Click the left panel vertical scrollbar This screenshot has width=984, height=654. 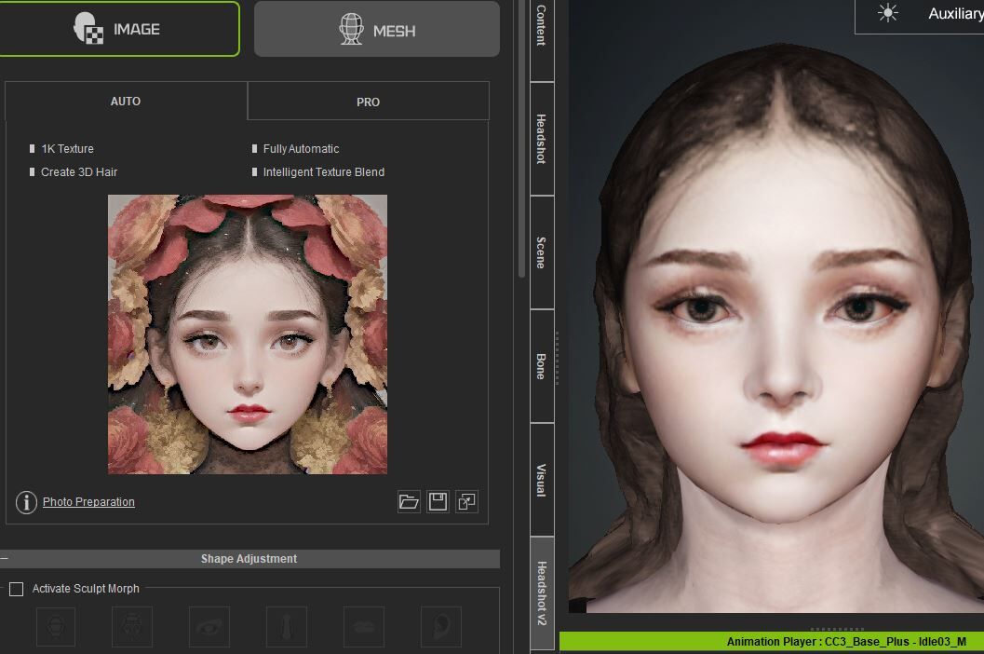click(x=521, y=138)
